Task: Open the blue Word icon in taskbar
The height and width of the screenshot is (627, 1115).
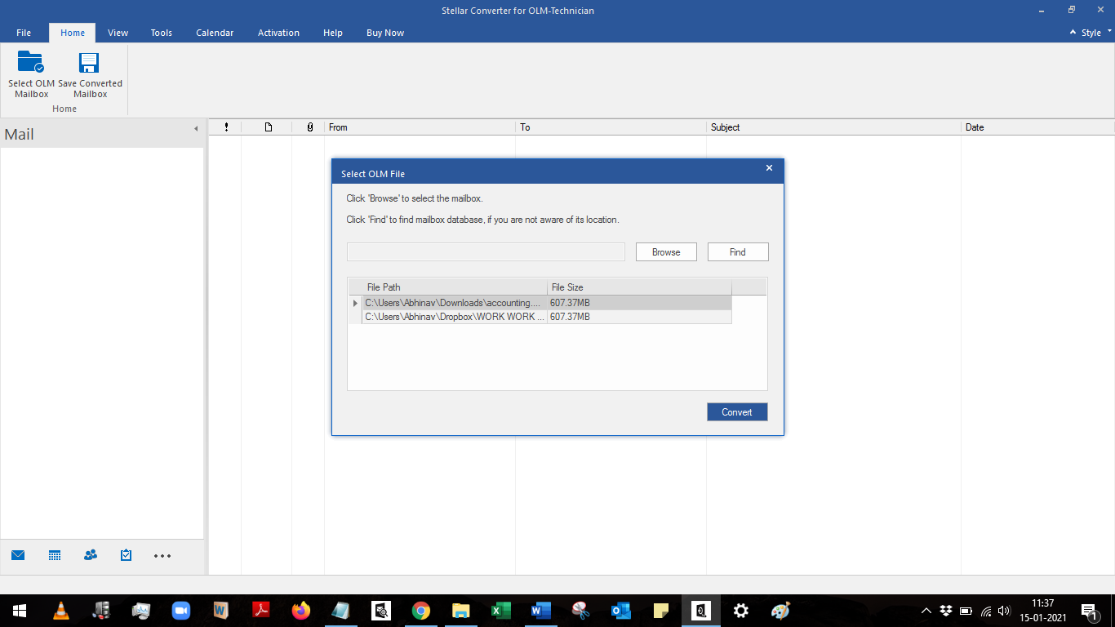Action: (540, 610)
